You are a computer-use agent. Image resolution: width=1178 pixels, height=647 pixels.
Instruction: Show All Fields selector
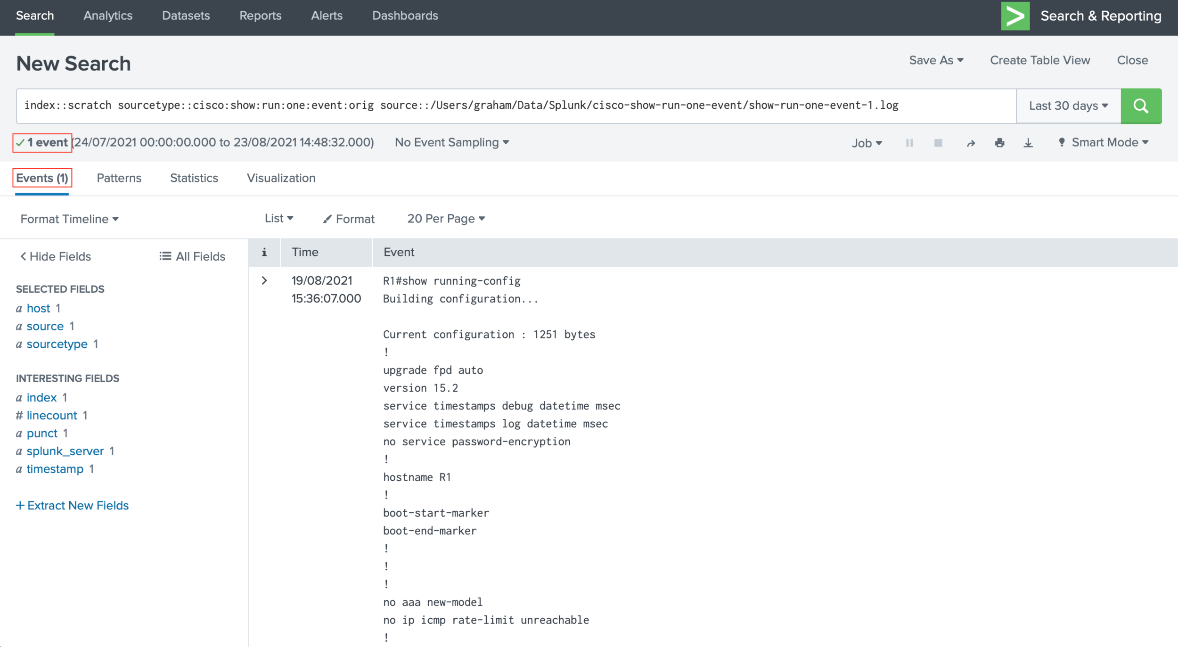(192, 256)
